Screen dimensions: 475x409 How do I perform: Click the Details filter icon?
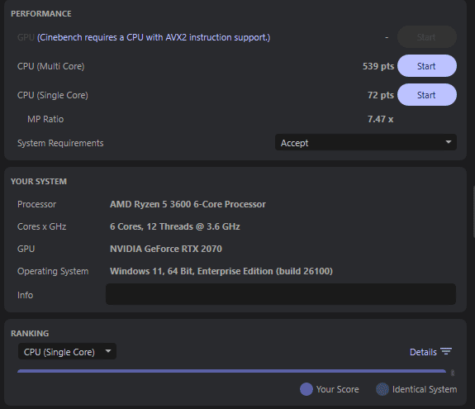pos(446,351)
